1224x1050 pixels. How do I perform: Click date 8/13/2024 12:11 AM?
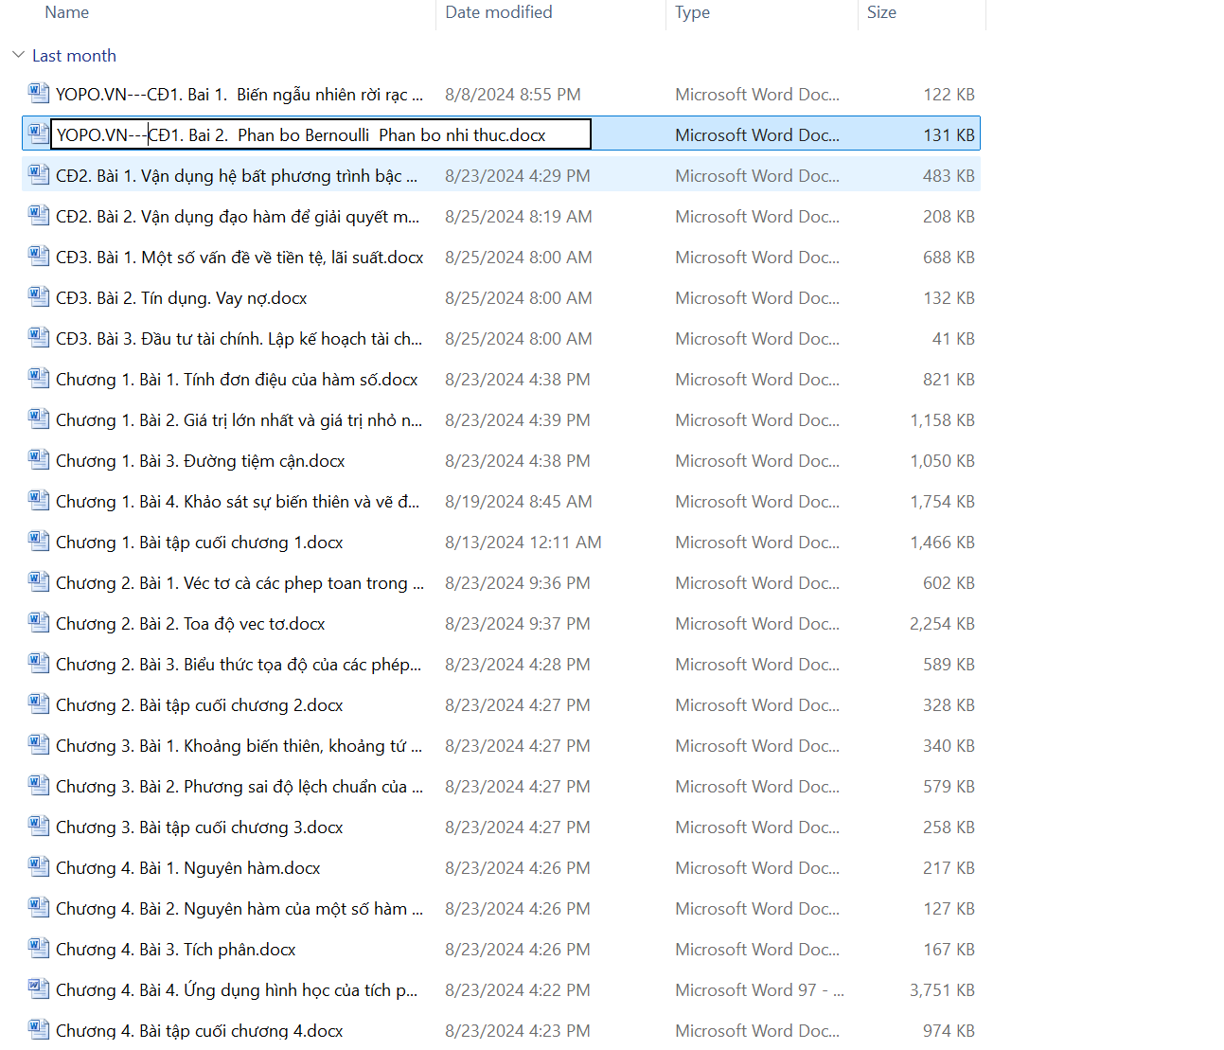click(x=523, y=543)
